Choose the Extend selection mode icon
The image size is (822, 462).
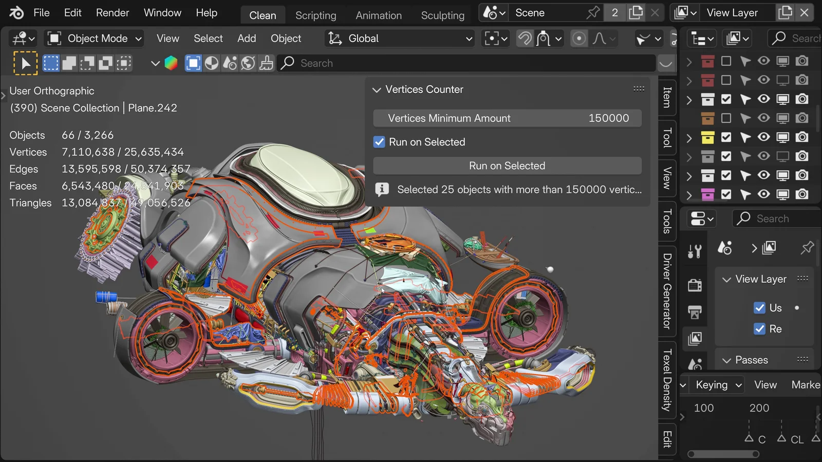tap(69, 63)
